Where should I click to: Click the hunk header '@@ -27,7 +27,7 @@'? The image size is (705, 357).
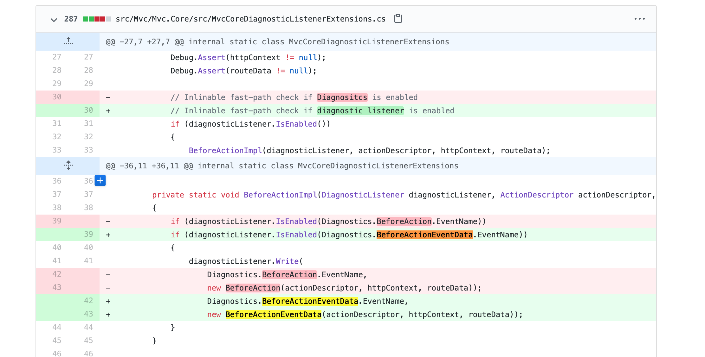click(x=145, y=42)
